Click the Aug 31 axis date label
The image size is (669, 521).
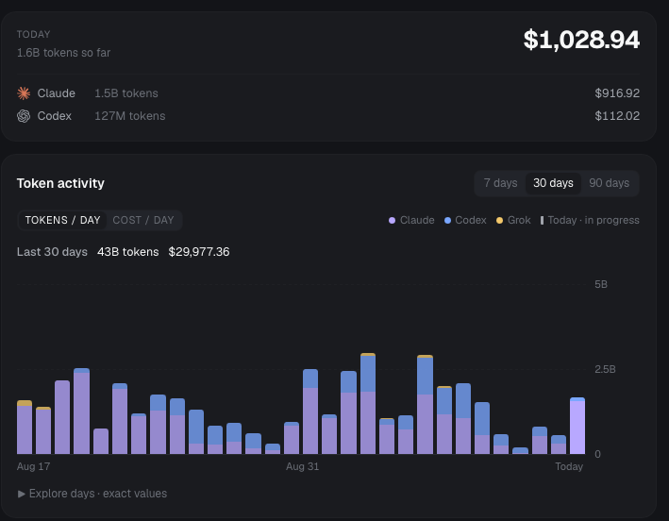point(303,466)
